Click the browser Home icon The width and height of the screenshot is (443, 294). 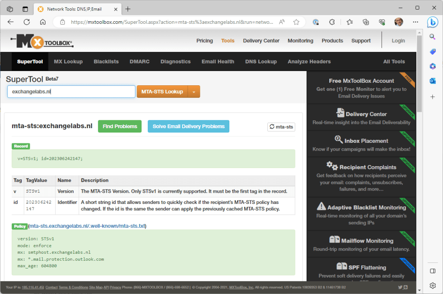pyautogui.click(x=42, y=22)
